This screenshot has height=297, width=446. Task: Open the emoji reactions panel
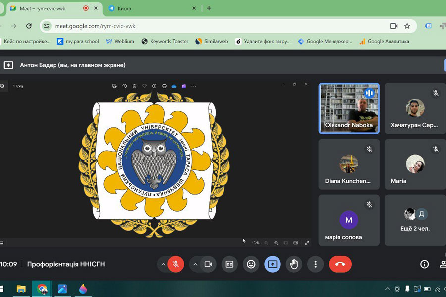(x=251, y=264)
